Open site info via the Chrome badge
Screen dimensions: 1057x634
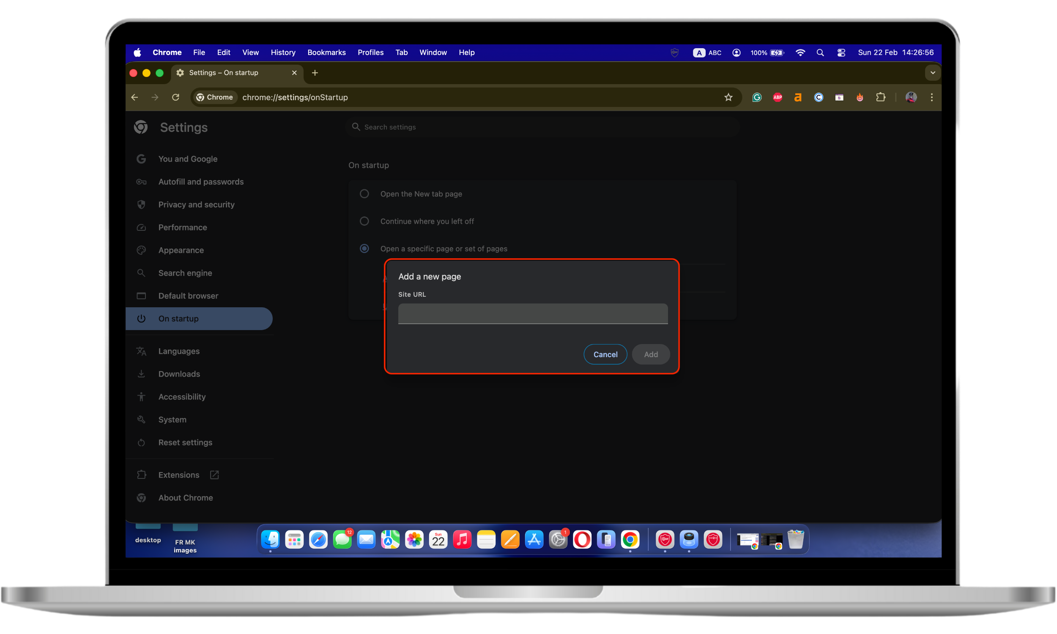click(214, 97)
